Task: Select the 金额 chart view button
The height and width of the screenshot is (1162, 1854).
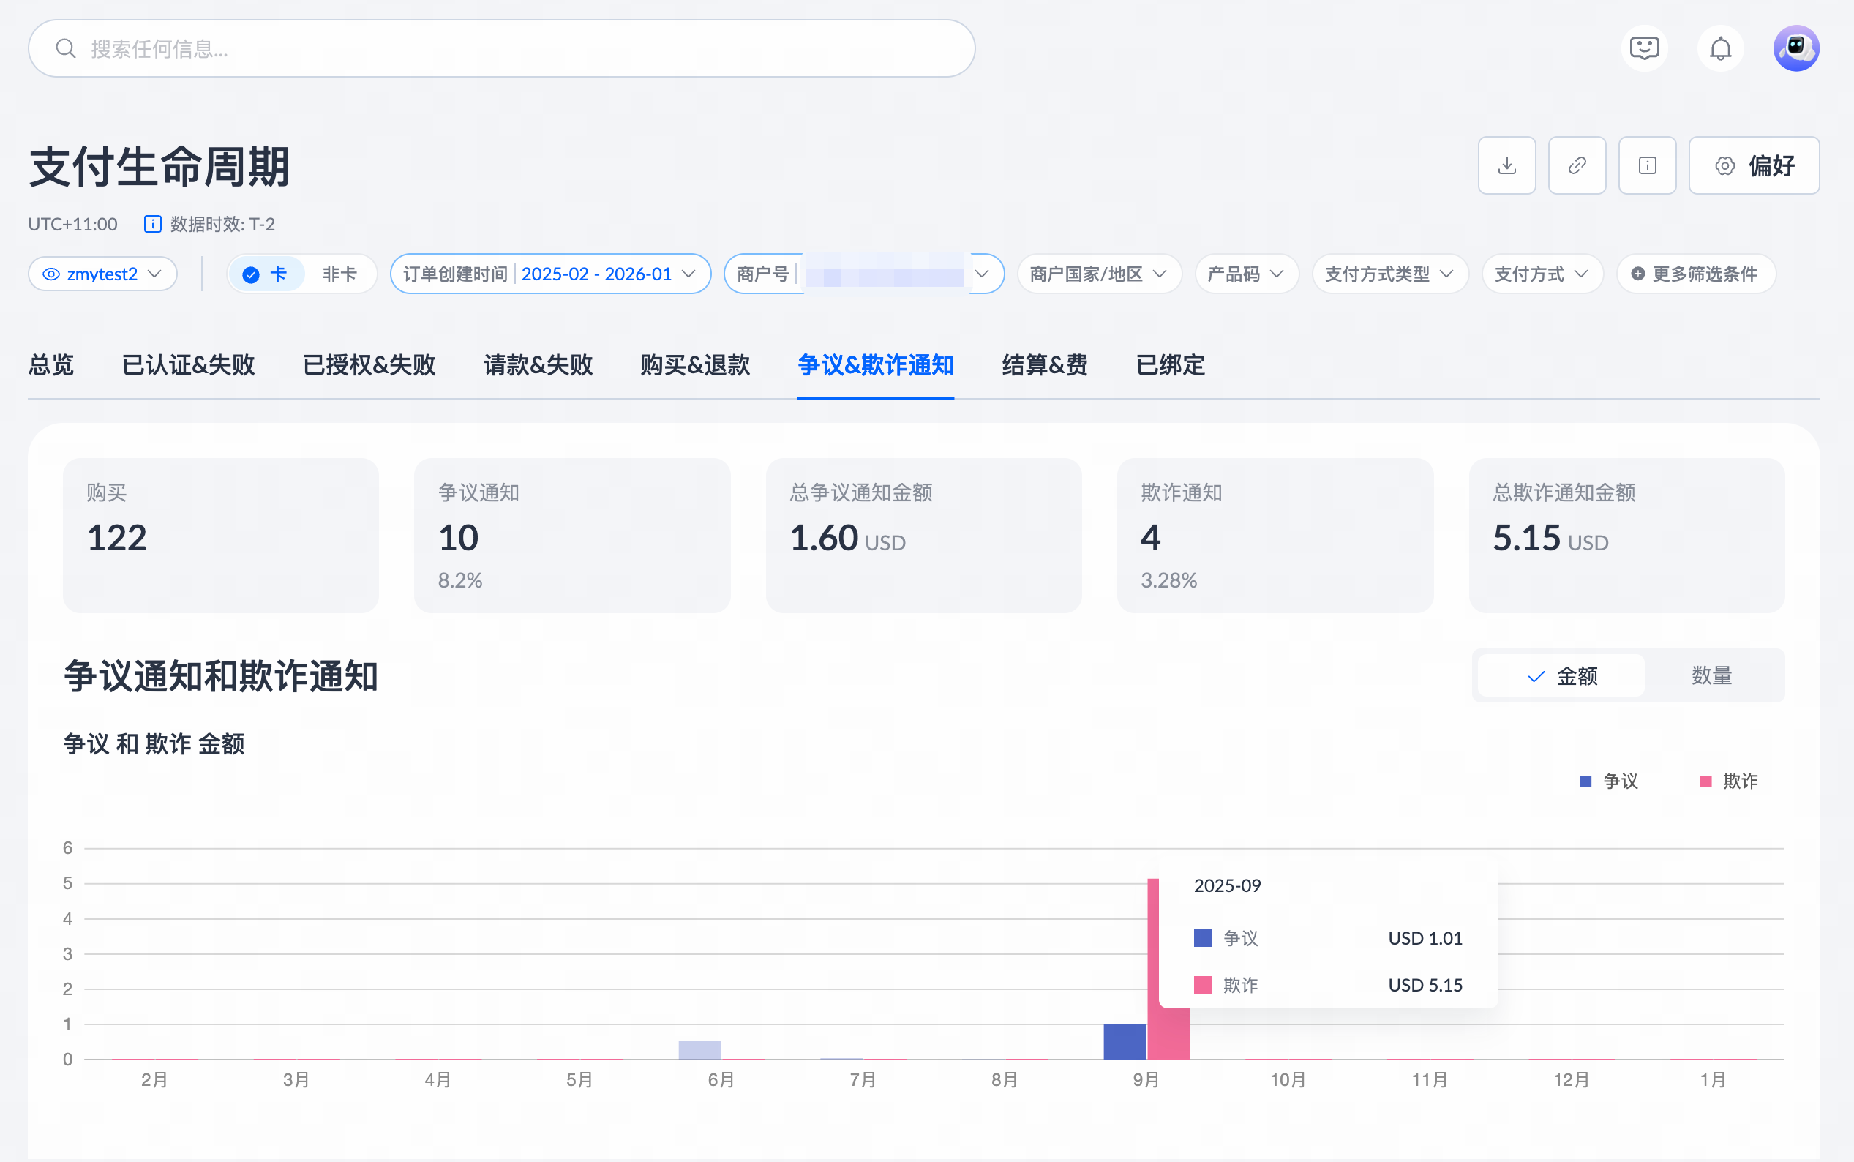Action: pyautogui.click(x=1561, y=675)
